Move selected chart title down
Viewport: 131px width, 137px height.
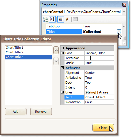pos(56,61)
